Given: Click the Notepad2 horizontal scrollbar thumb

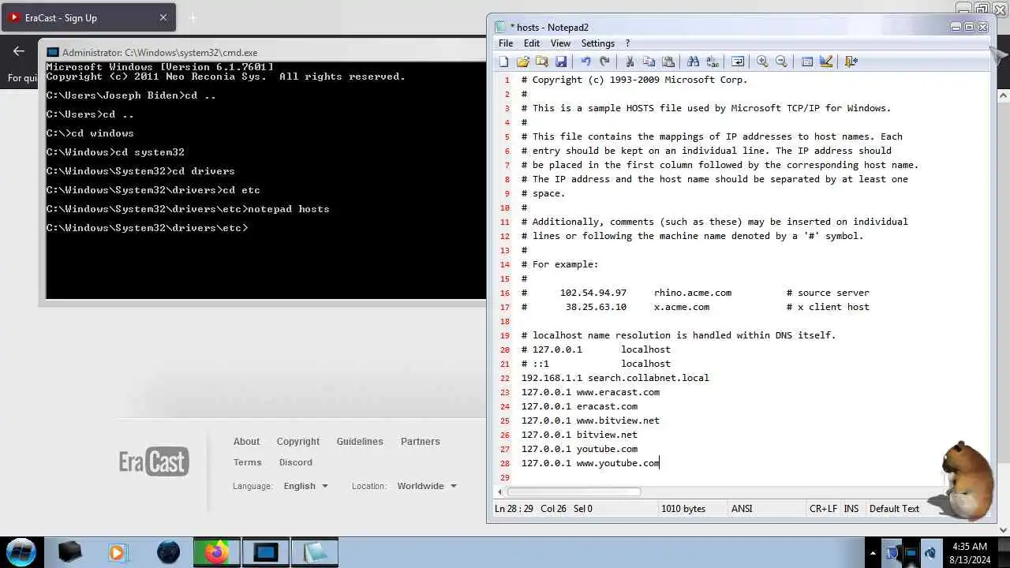Looking at the screenshot, I should click(574, 491).
